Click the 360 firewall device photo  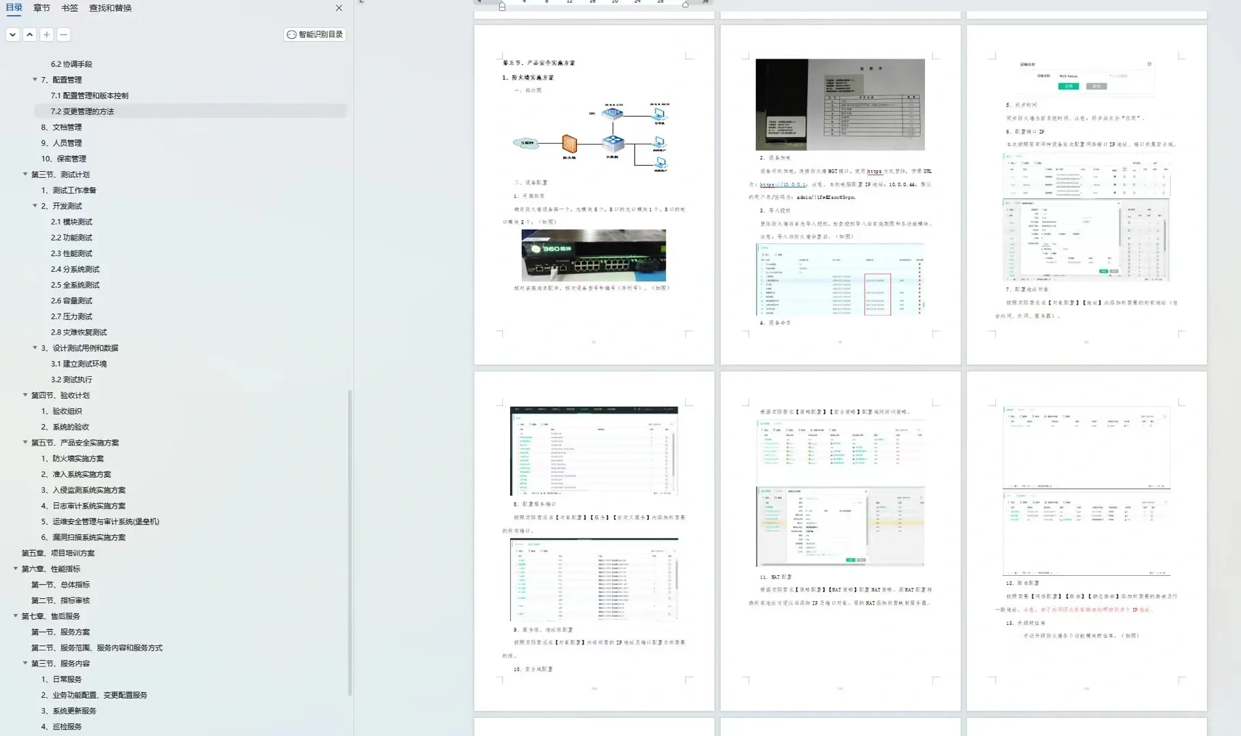(594, 256)
